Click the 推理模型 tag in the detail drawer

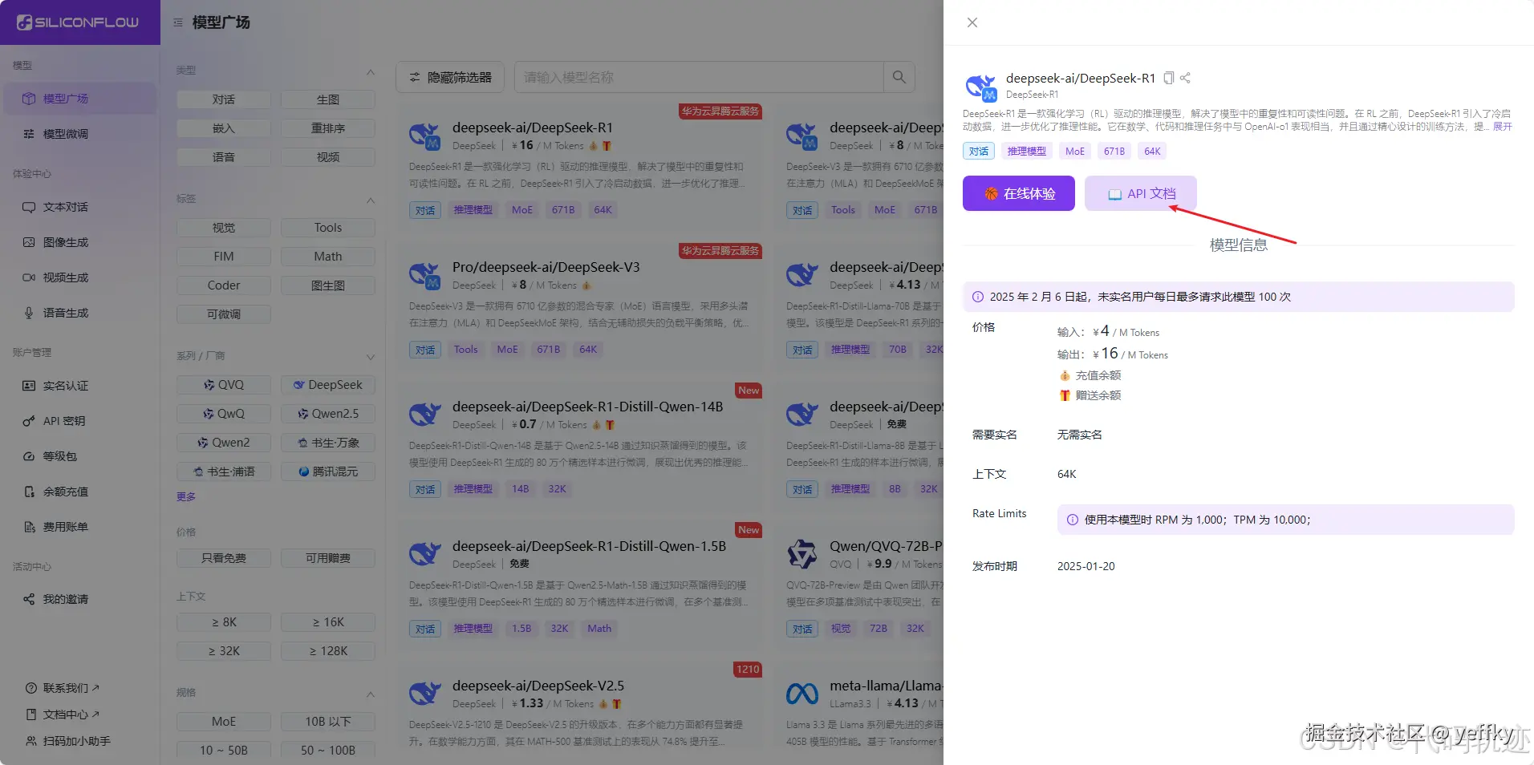[x=1026, y=151]
